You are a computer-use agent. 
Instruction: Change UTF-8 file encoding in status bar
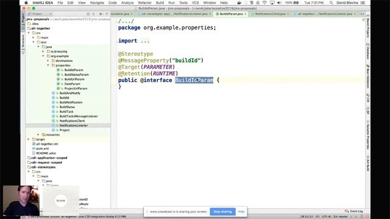tap(327, 217)
